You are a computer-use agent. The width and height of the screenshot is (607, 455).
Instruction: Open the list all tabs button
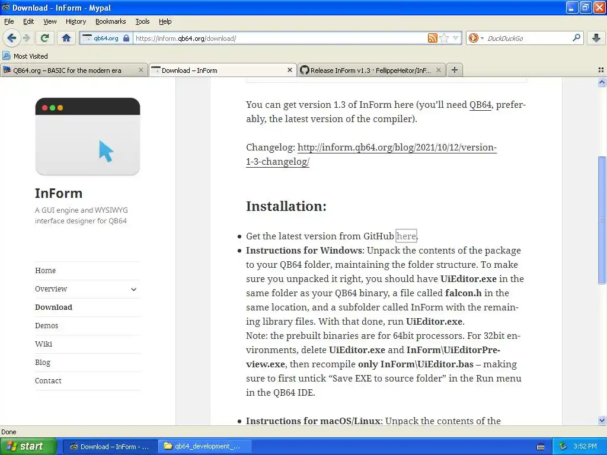pyautogui.click(x=601, y=70)
